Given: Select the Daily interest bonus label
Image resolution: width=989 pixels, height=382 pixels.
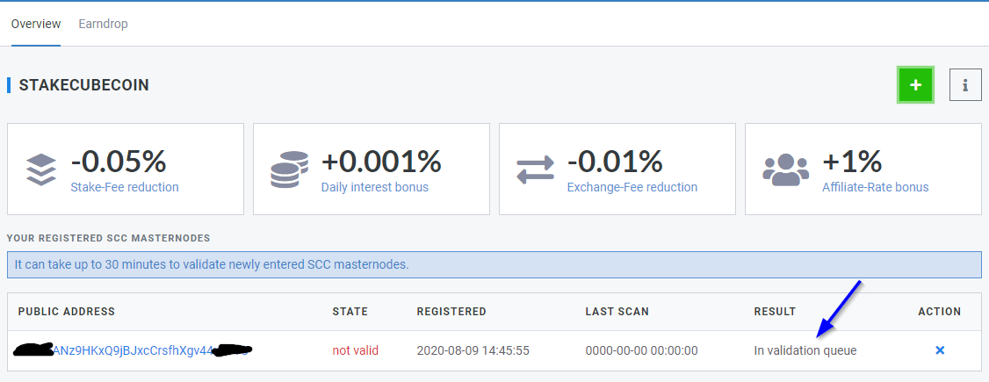Looking at the screenshot, I should pyautogui.click(x=375, y=187).
